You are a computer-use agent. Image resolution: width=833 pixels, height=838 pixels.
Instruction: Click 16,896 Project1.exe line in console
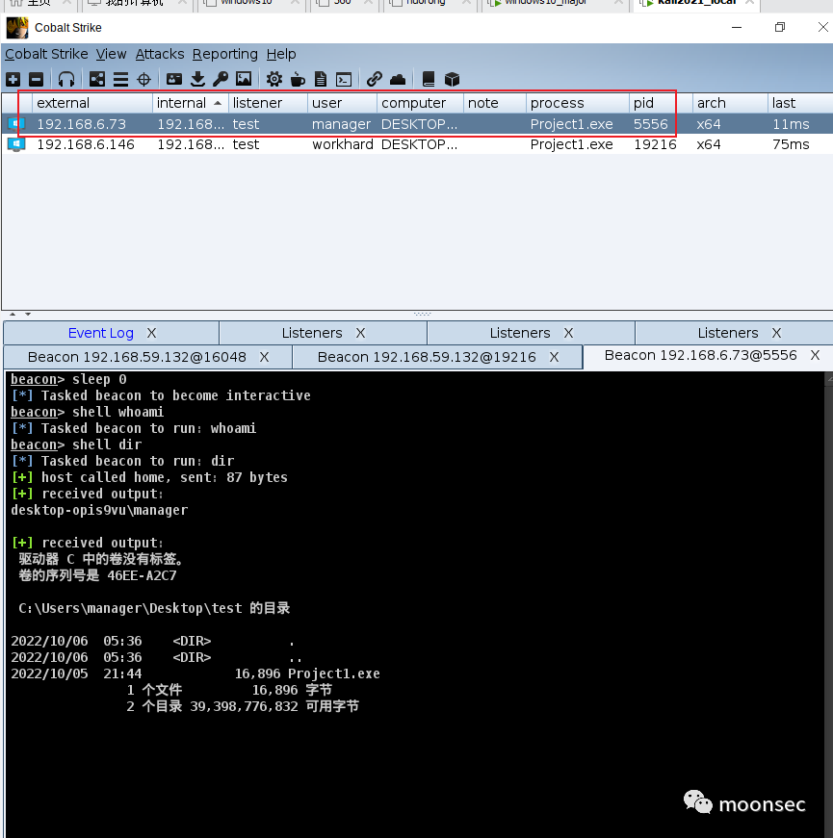click(307, 673)
